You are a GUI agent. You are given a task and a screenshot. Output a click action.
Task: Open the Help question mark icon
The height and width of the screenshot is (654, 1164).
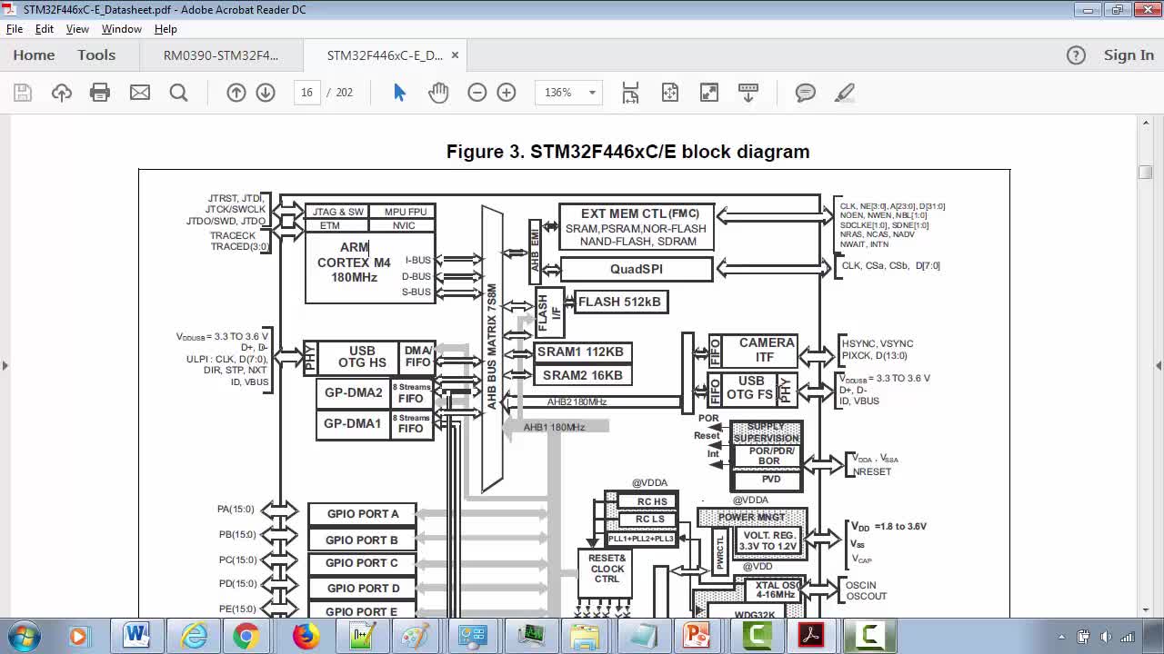(1076, 55)
